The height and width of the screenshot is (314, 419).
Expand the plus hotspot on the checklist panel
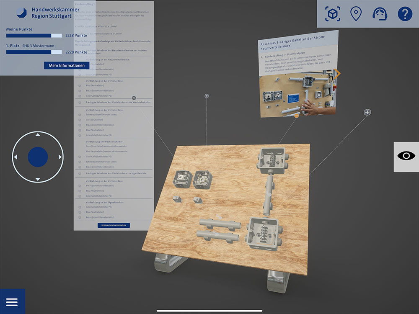coord(134,98)
